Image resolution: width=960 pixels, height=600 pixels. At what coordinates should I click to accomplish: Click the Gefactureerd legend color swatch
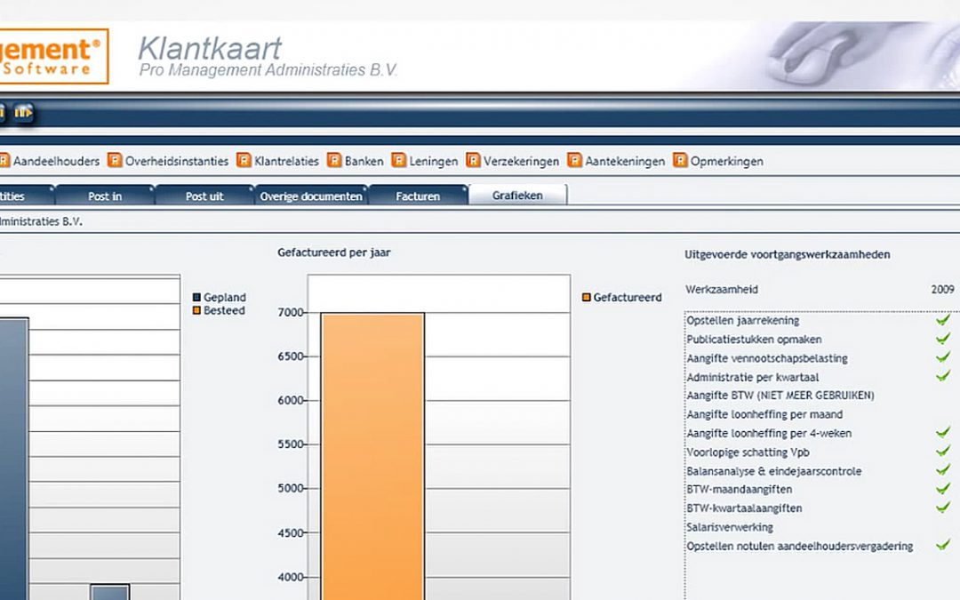pyautogui.click(x=586, y=298)
